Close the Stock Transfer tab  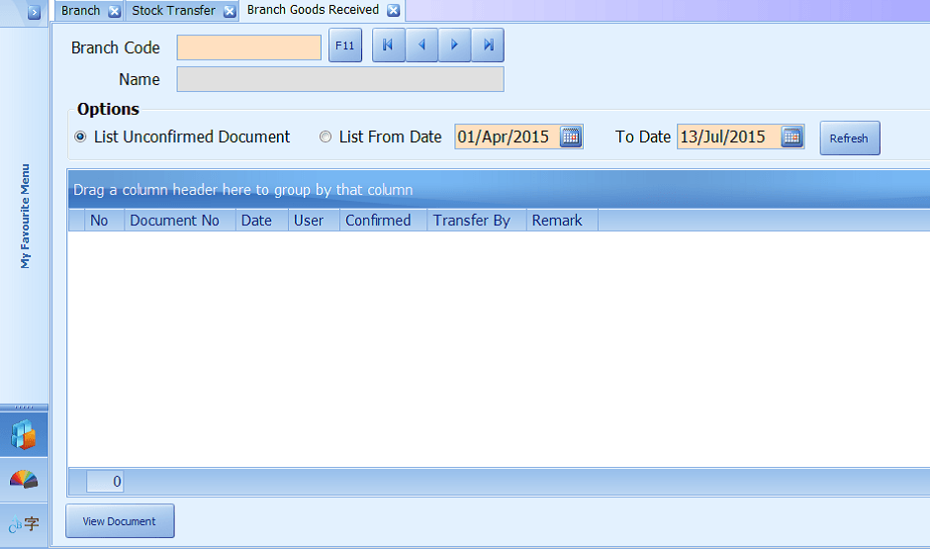[230, 11]
